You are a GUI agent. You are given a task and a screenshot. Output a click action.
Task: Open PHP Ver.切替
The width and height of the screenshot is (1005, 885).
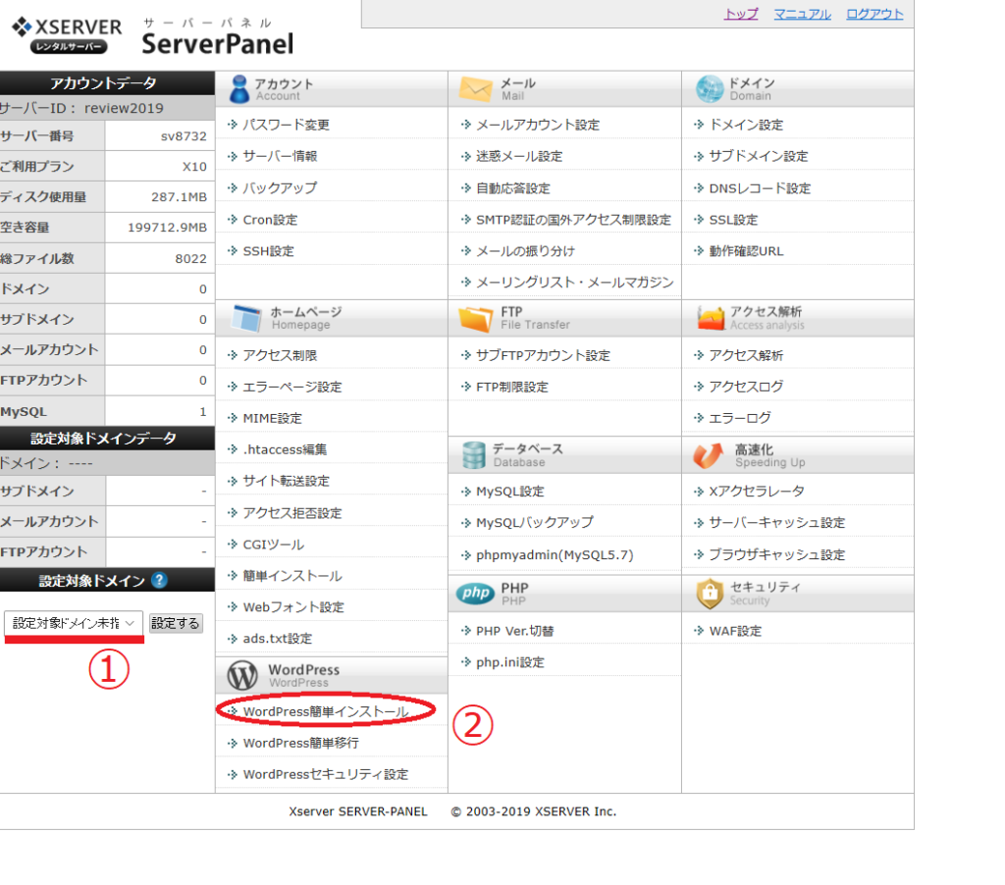pyautogui.click(x=514, y=631)
